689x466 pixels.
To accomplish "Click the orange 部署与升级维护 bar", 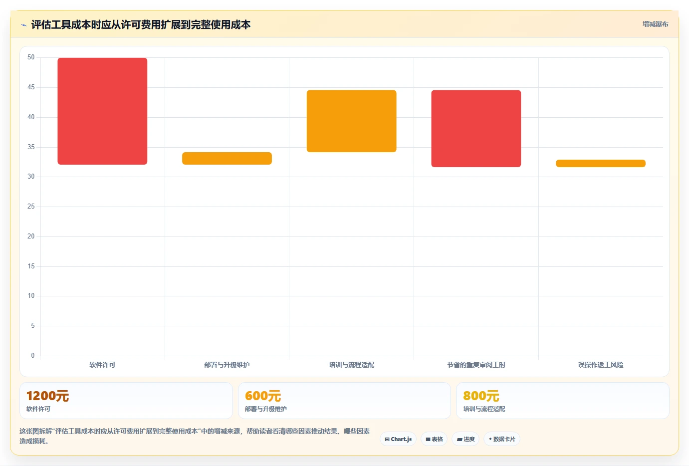I will (227, 158).
